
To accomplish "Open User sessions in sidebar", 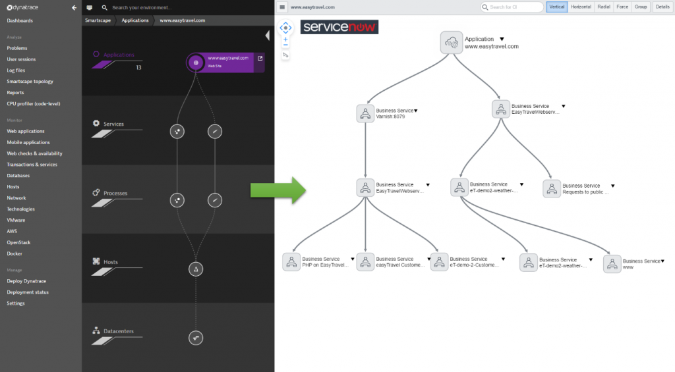I will (21, 59).
